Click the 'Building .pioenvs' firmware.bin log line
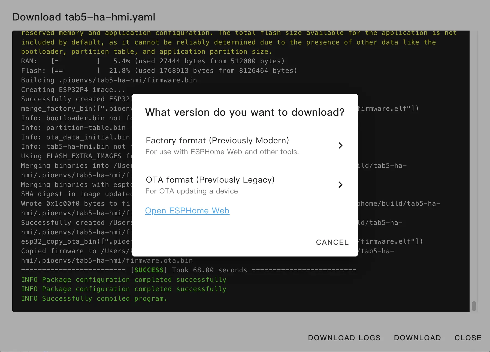Image resolution: width=490 pixels, height=352 pixels. 109,80
